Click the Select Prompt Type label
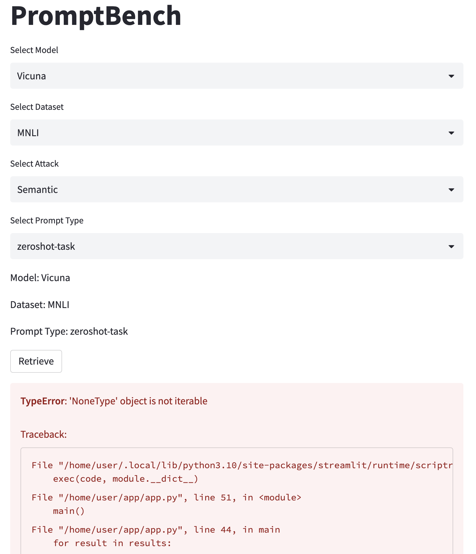Image resolution: width=476 pixels, height=554 pixels. pos(47,220)
